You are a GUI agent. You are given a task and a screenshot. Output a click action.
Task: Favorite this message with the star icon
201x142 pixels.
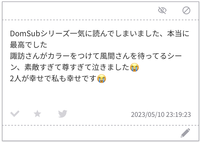37,114
